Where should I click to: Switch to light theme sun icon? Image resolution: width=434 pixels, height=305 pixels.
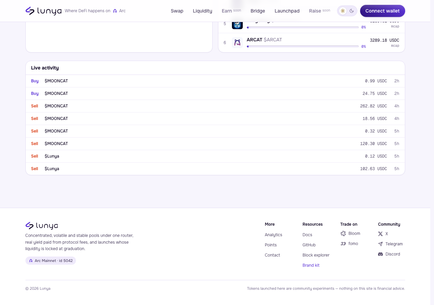tap(343, 11)
